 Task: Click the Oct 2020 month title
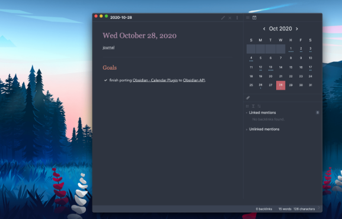point(280,29)
